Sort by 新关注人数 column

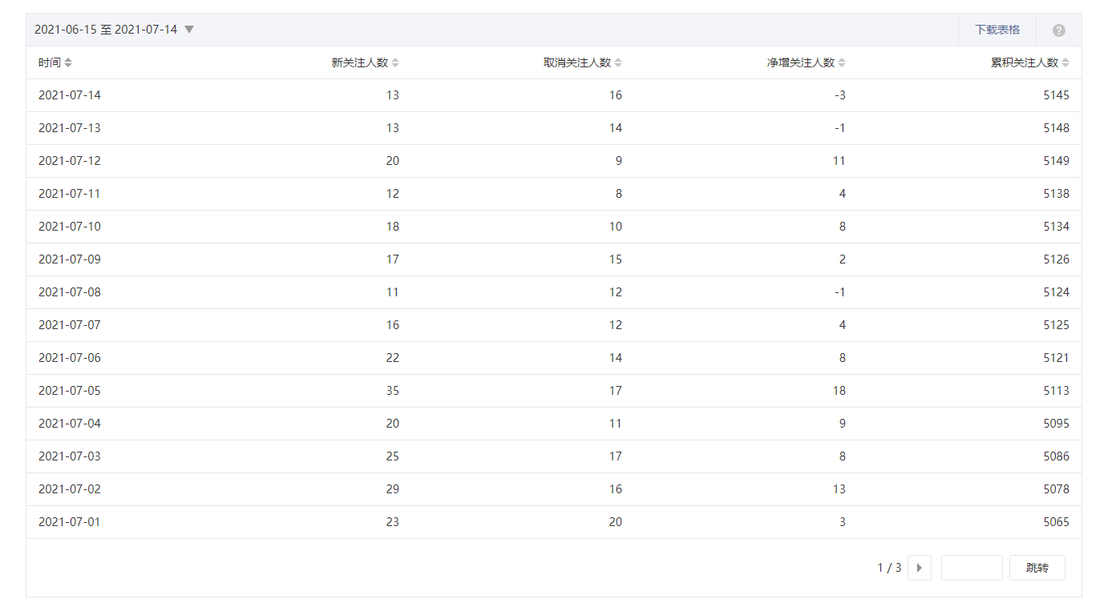point(395,62)
